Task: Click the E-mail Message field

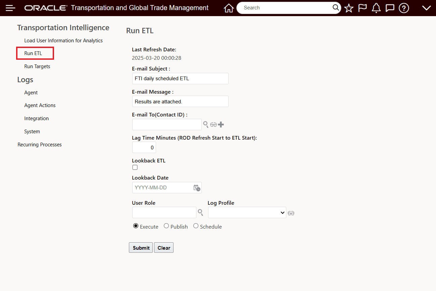Action: pyautogui.click(x=180, y=101)
